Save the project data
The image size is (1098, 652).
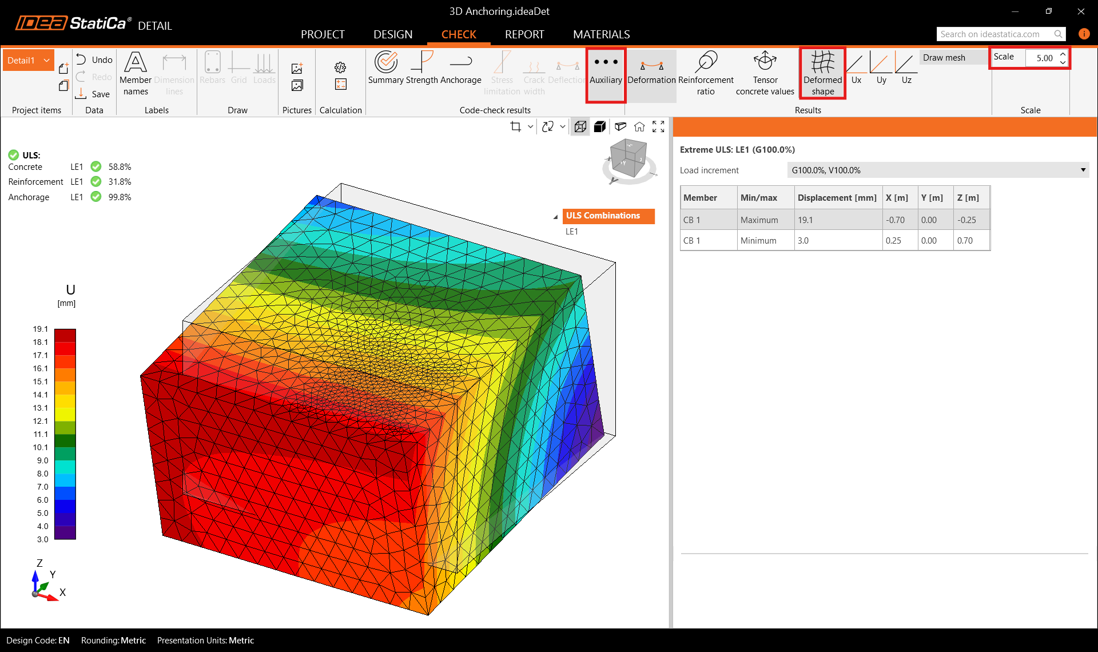[94, 94]
